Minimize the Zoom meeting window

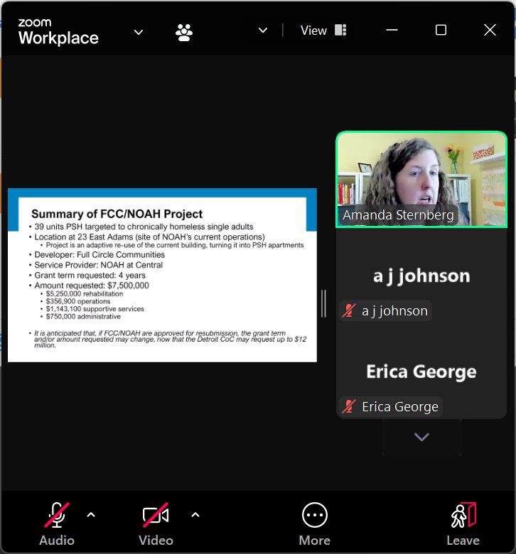tap(392, 31)
